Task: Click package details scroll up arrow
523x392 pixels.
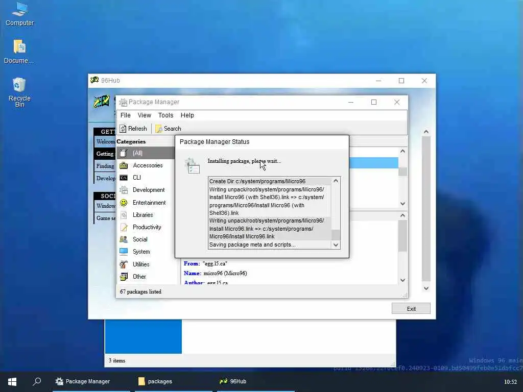Action: pos(402,216)
